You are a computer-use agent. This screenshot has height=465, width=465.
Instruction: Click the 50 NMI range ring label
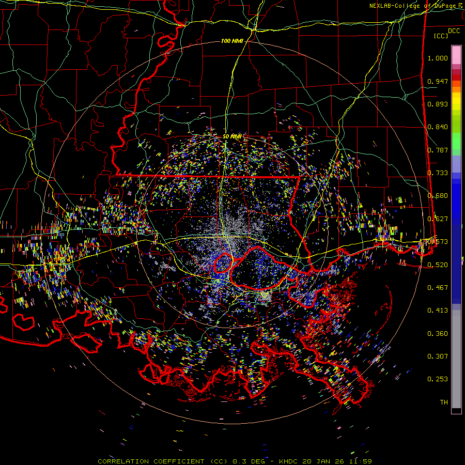point(232,137)
